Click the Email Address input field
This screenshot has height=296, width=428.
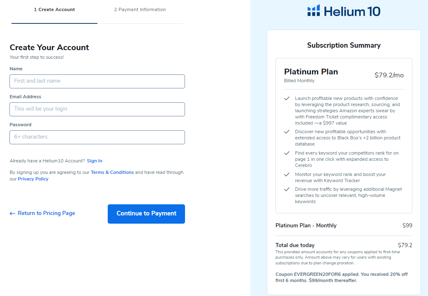(x=97, y=109)
